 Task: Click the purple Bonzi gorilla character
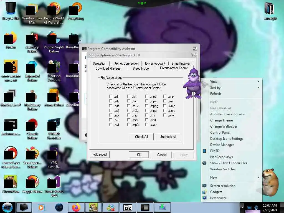192,83
